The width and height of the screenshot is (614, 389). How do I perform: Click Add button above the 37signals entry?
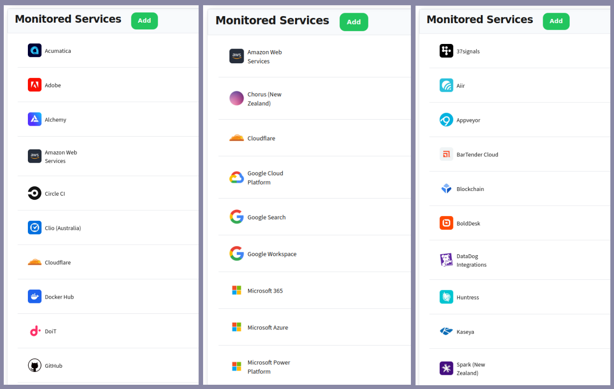556,21
